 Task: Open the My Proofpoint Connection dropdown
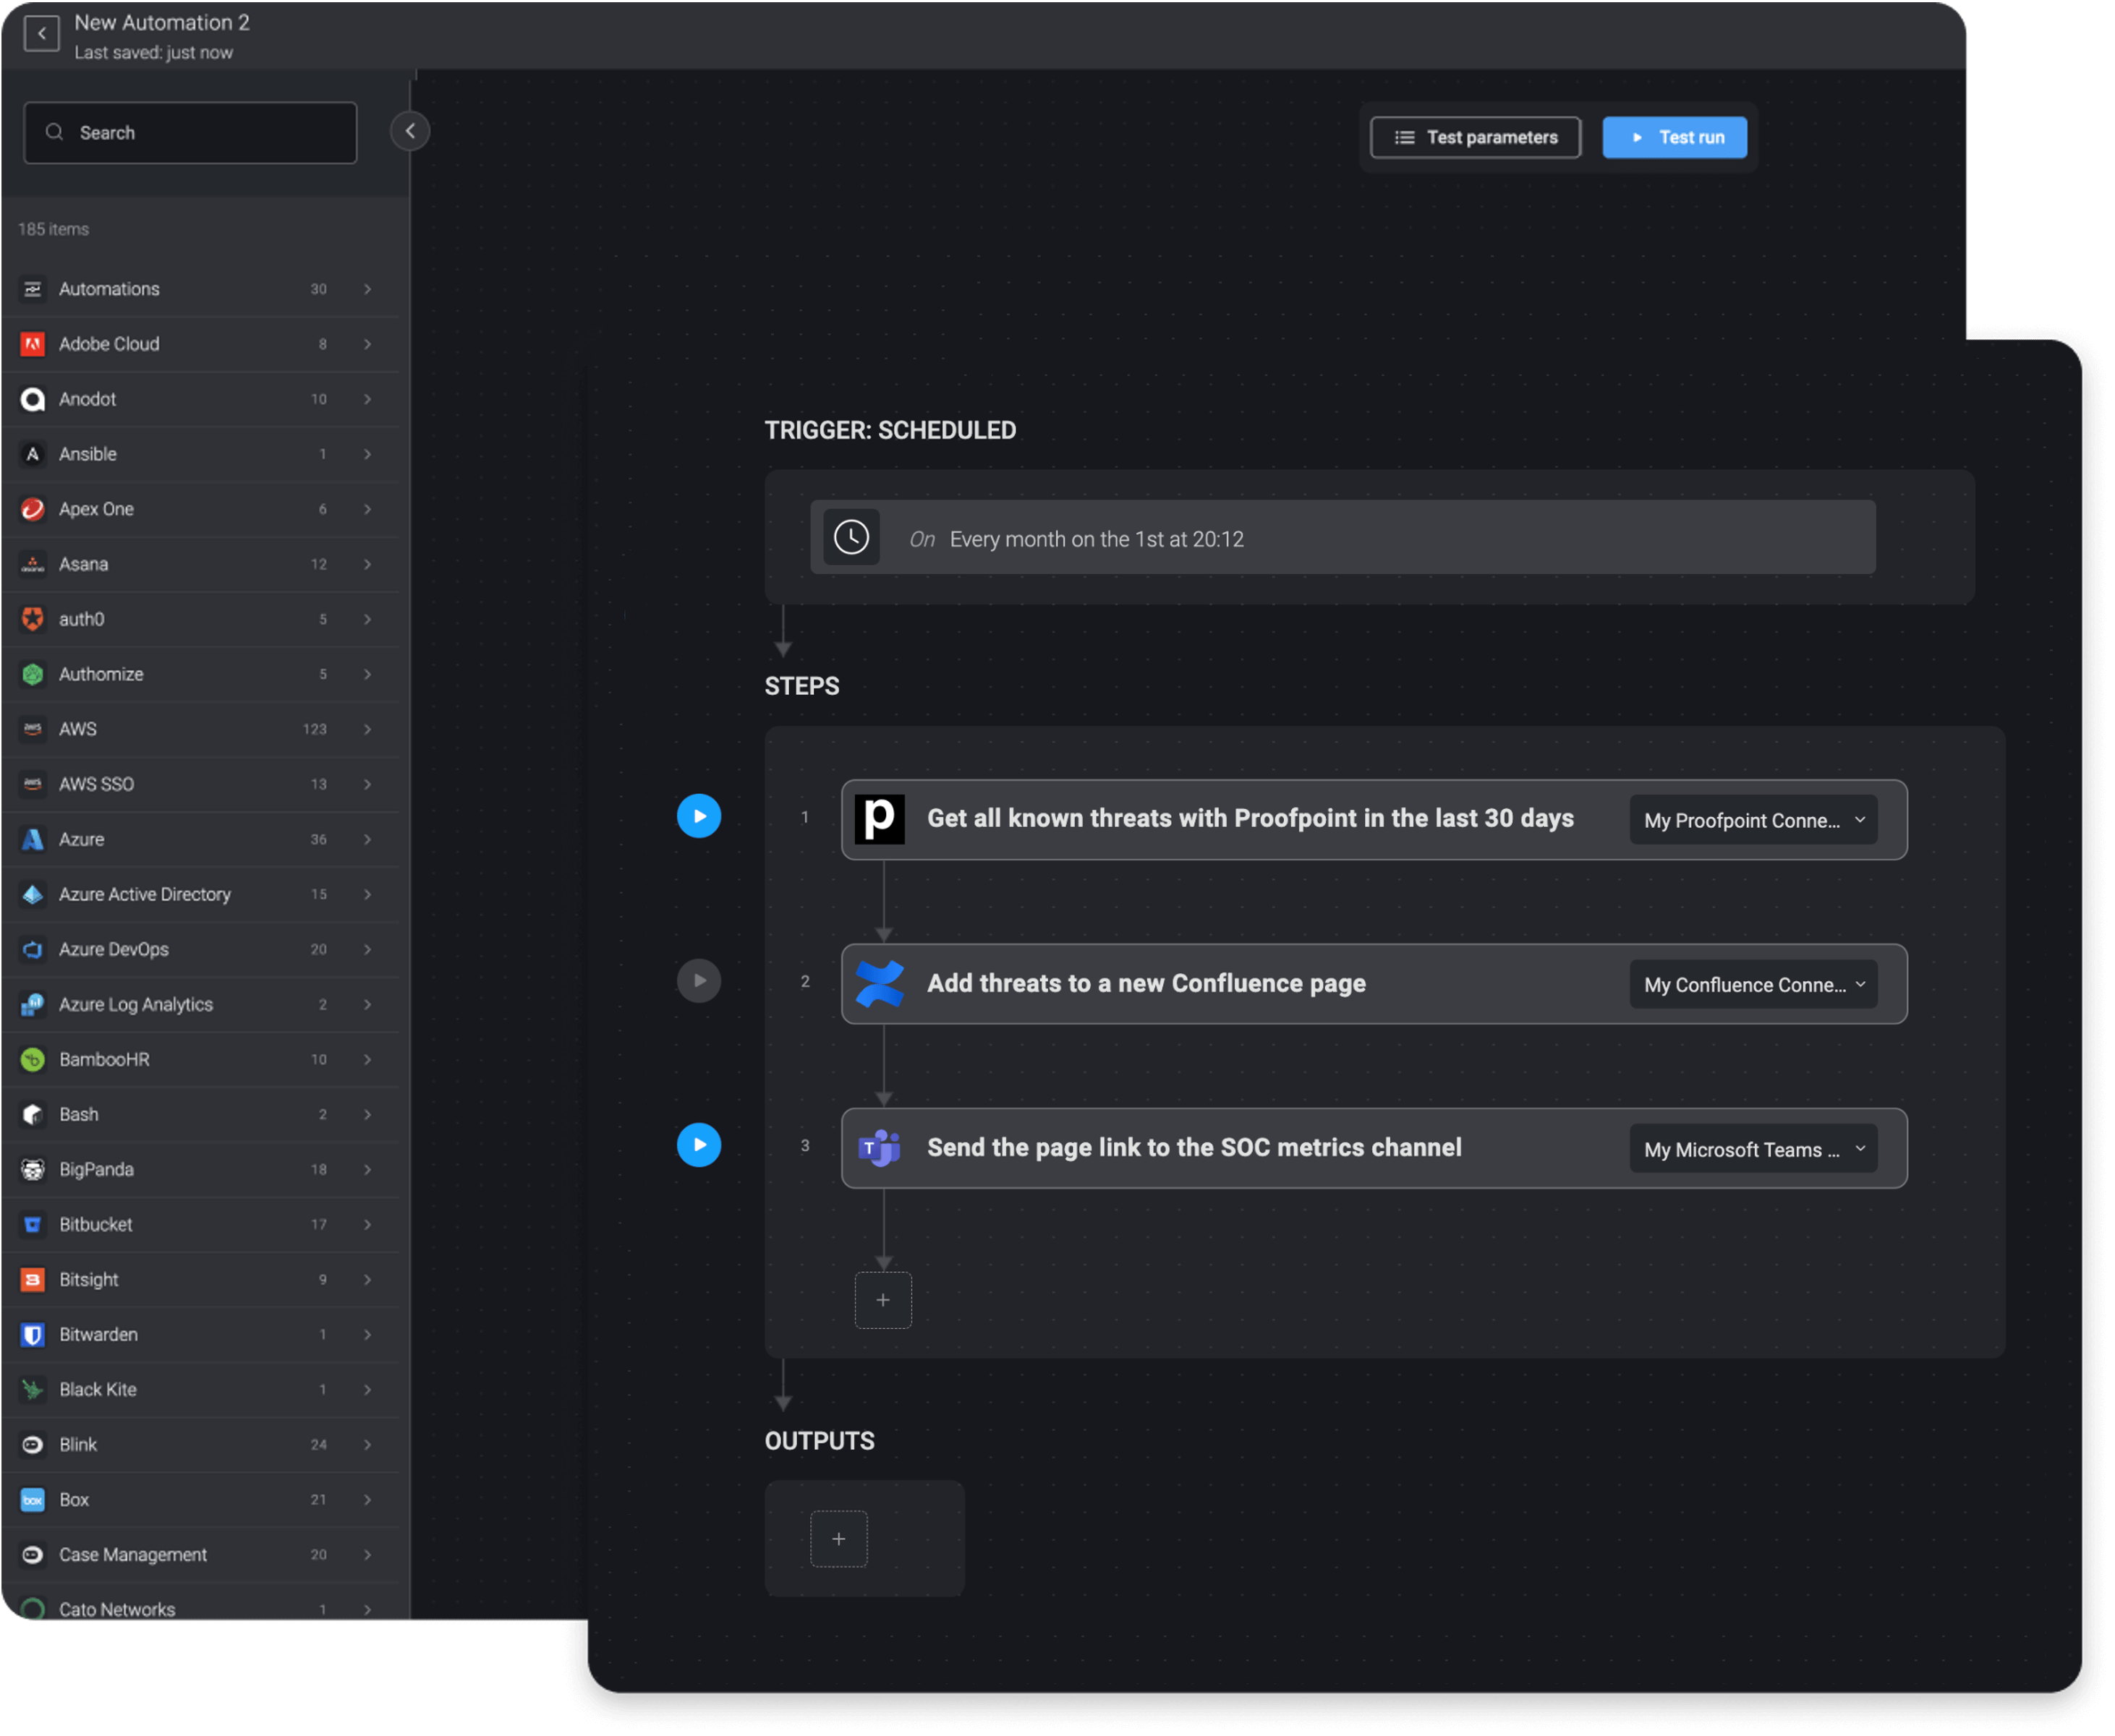pyautogui.click(x=1753, y=820)
